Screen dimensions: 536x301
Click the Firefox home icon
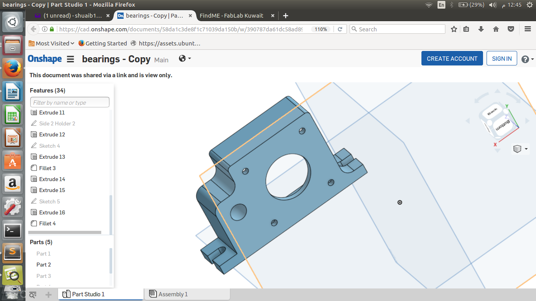point(496,29)
